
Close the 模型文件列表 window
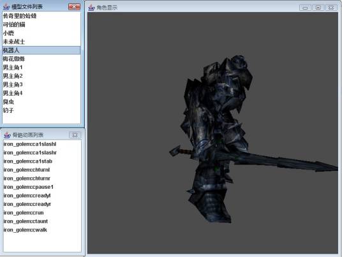point(74,7)
